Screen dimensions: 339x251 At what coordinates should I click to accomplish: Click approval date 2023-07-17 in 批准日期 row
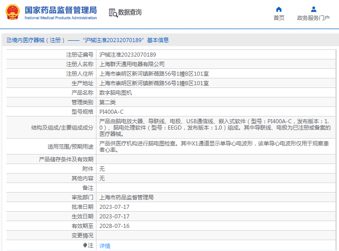pos(115,207)
